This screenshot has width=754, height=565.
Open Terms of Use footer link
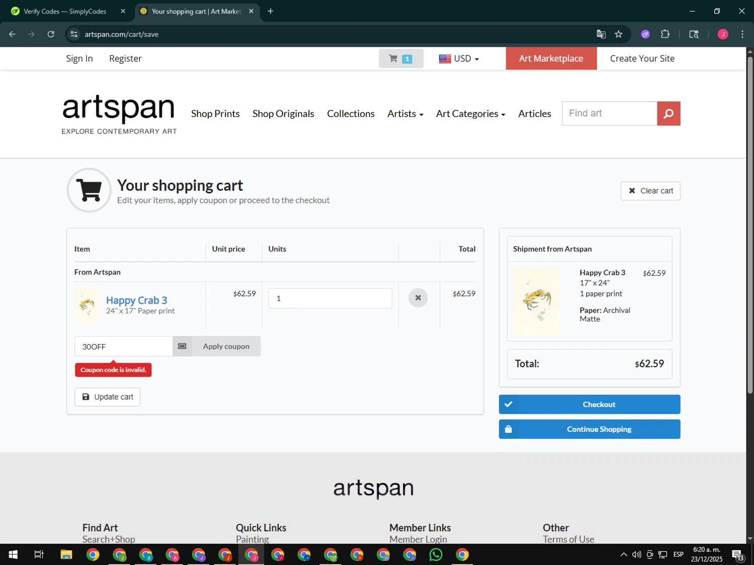pyautogui.click(x=568, y=539)
